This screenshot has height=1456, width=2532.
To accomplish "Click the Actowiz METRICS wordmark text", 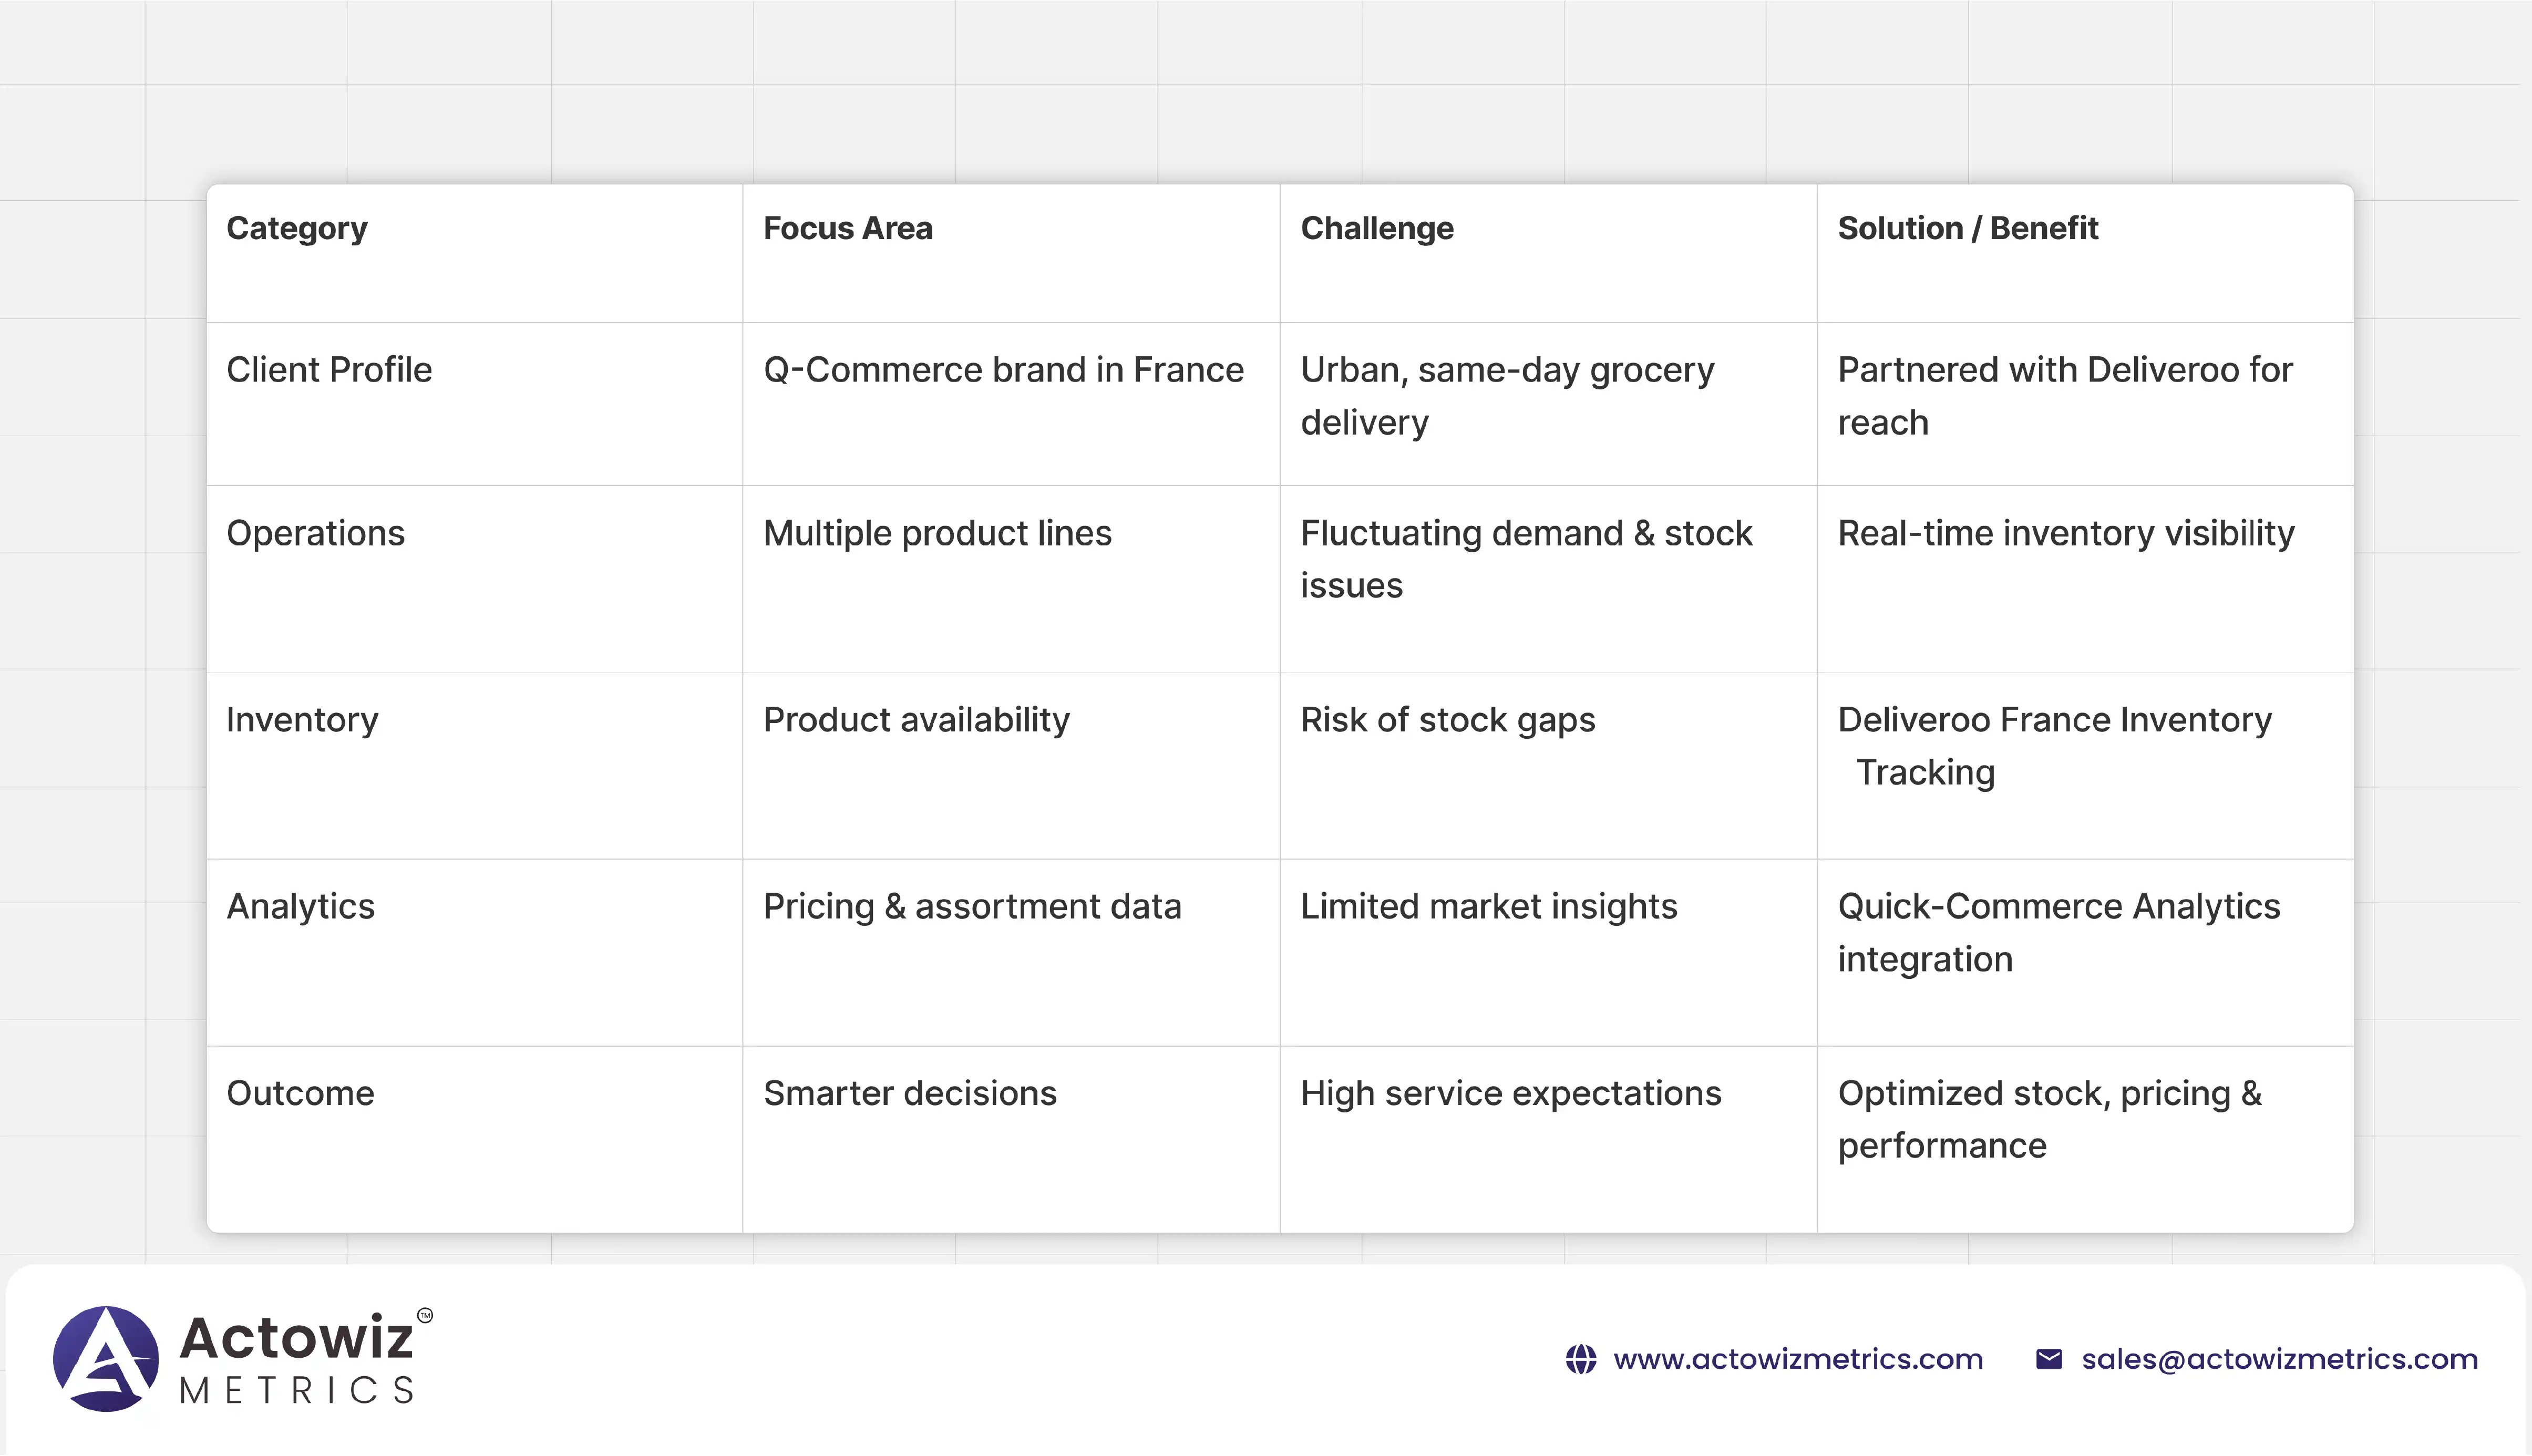I will click(297, 1360).
